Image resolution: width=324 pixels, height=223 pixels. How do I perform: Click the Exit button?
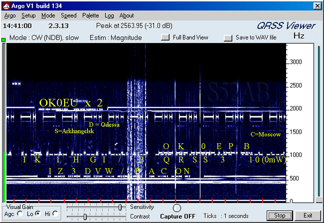[x=307, y=216]
